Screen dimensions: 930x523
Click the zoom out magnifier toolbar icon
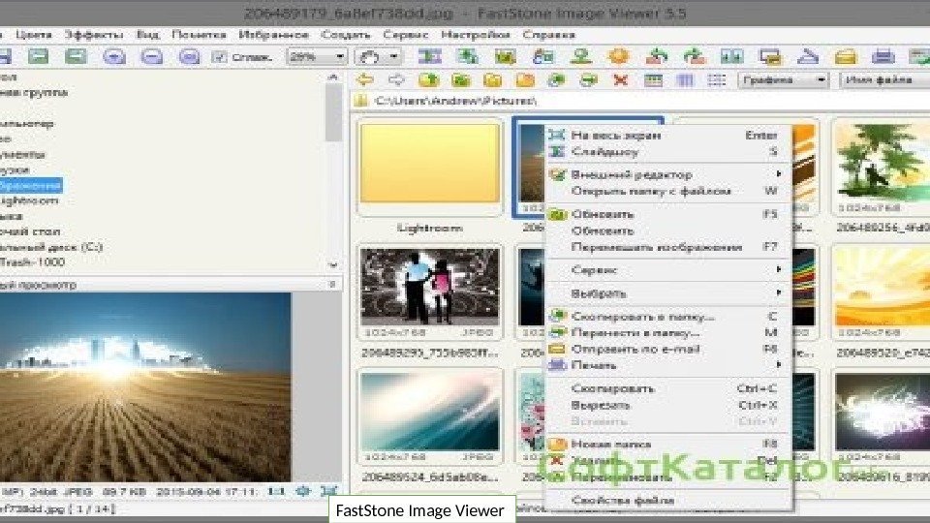pos(152,57)
